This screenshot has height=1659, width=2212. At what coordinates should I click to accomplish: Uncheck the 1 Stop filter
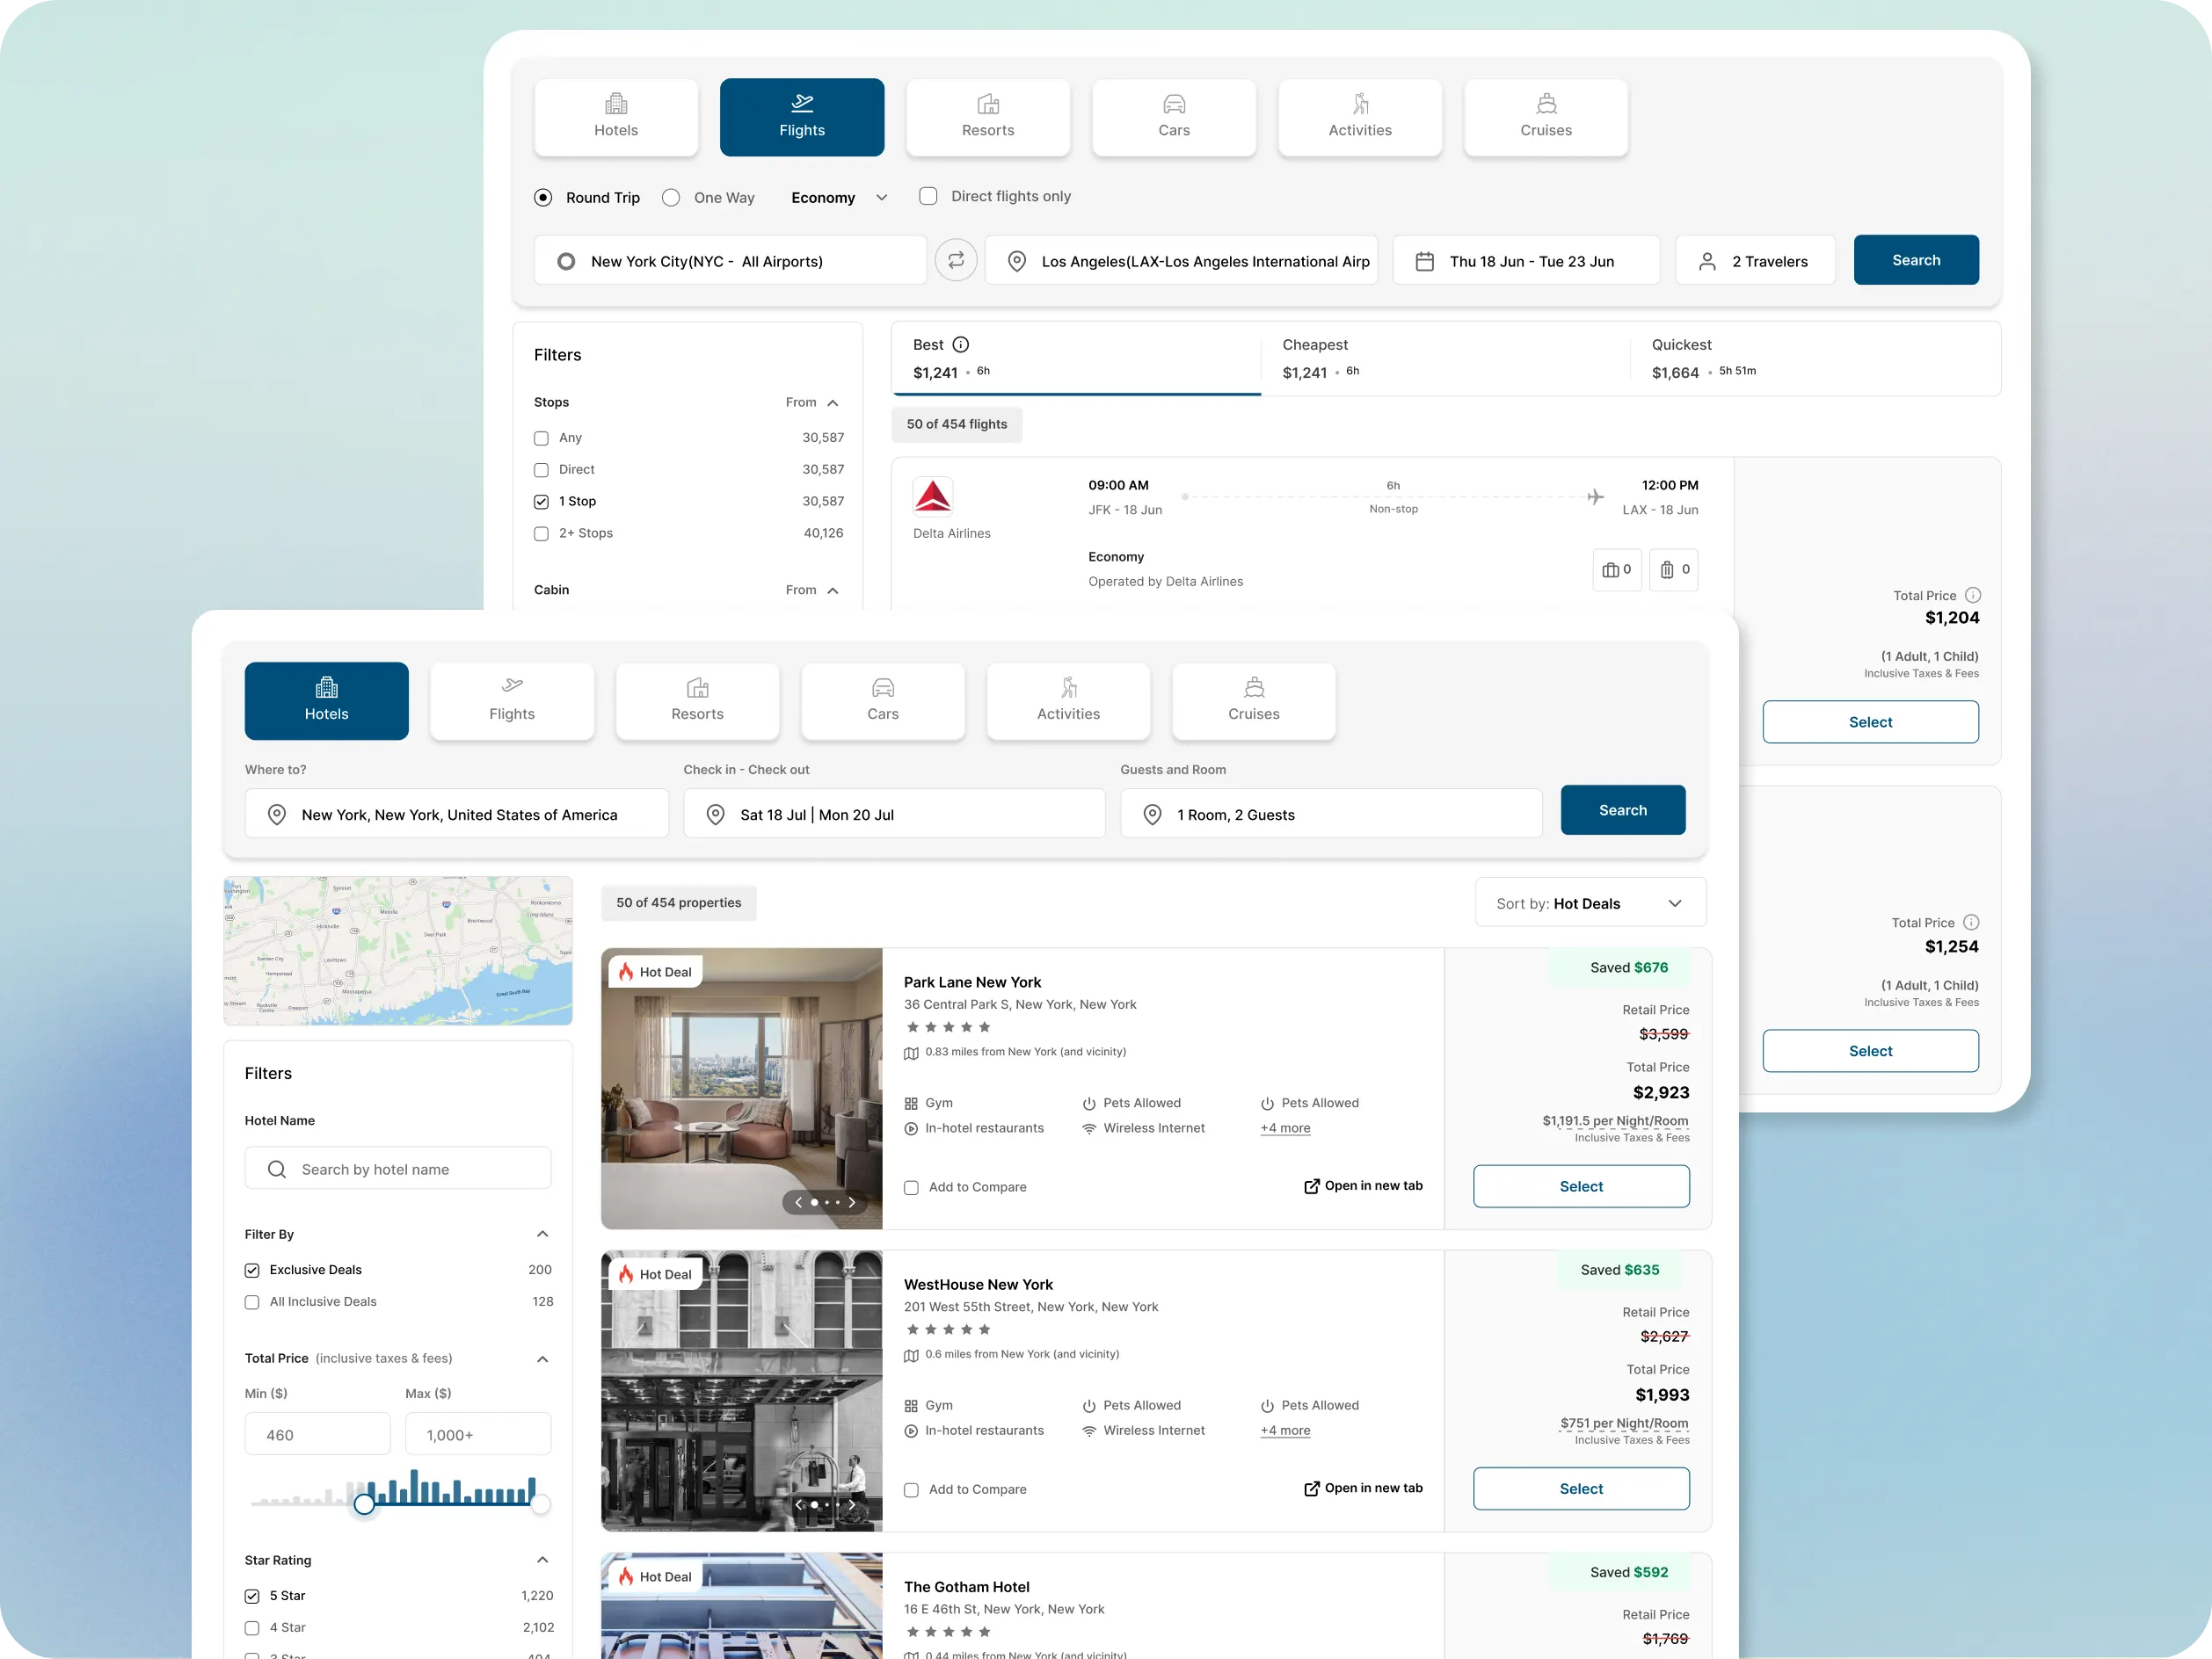click(x=541, y=502)
